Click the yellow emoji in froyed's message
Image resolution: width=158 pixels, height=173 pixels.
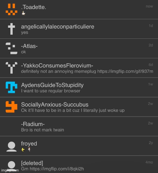23,150
